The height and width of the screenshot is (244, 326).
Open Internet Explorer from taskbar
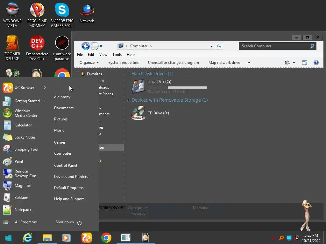coord(27,238)
